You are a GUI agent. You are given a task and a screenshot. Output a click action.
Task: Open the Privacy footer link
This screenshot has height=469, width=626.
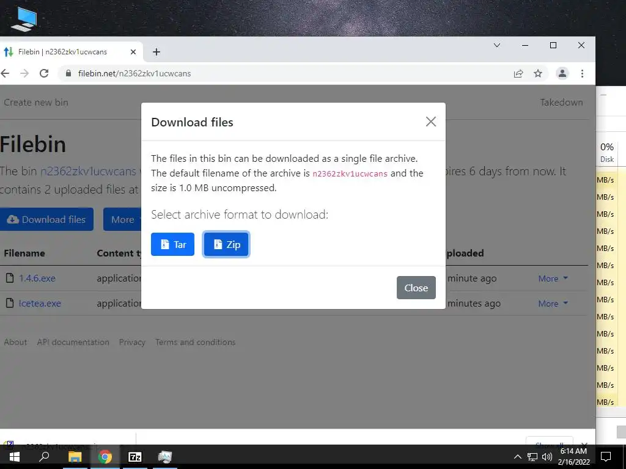tap(132, 342)
